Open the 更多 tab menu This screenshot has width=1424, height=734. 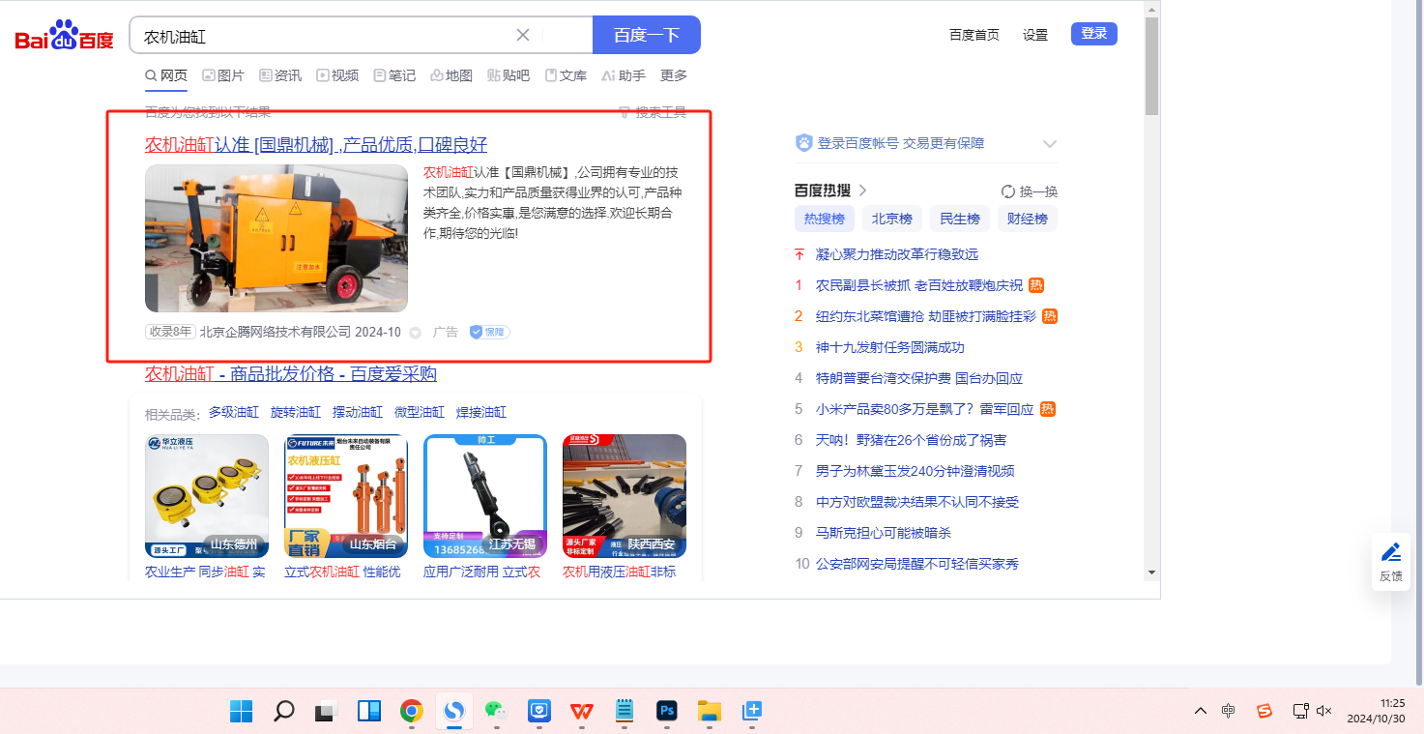[x=674, y=75]
